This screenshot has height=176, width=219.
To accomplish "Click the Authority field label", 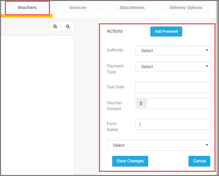I will coord(115,50).
